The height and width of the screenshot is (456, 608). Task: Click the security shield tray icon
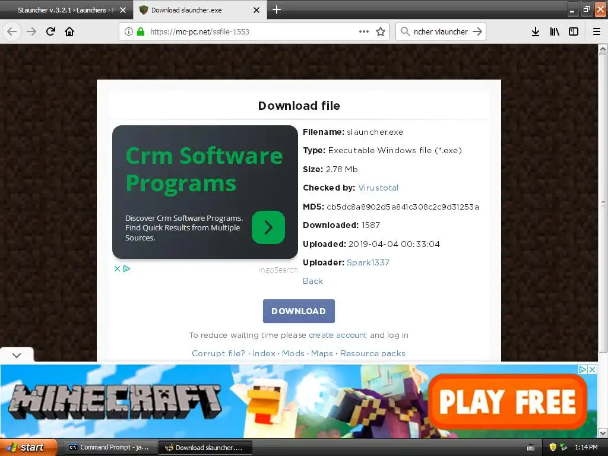[553, 447]
